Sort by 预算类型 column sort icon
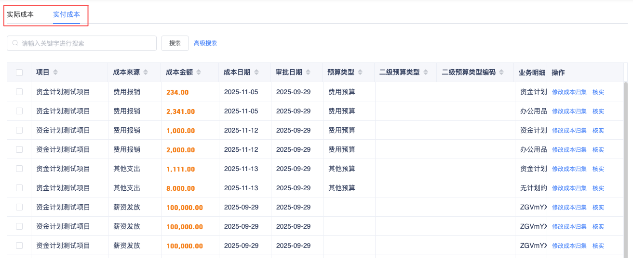Viewport: 633px width, 258px height. pos(360,73)
